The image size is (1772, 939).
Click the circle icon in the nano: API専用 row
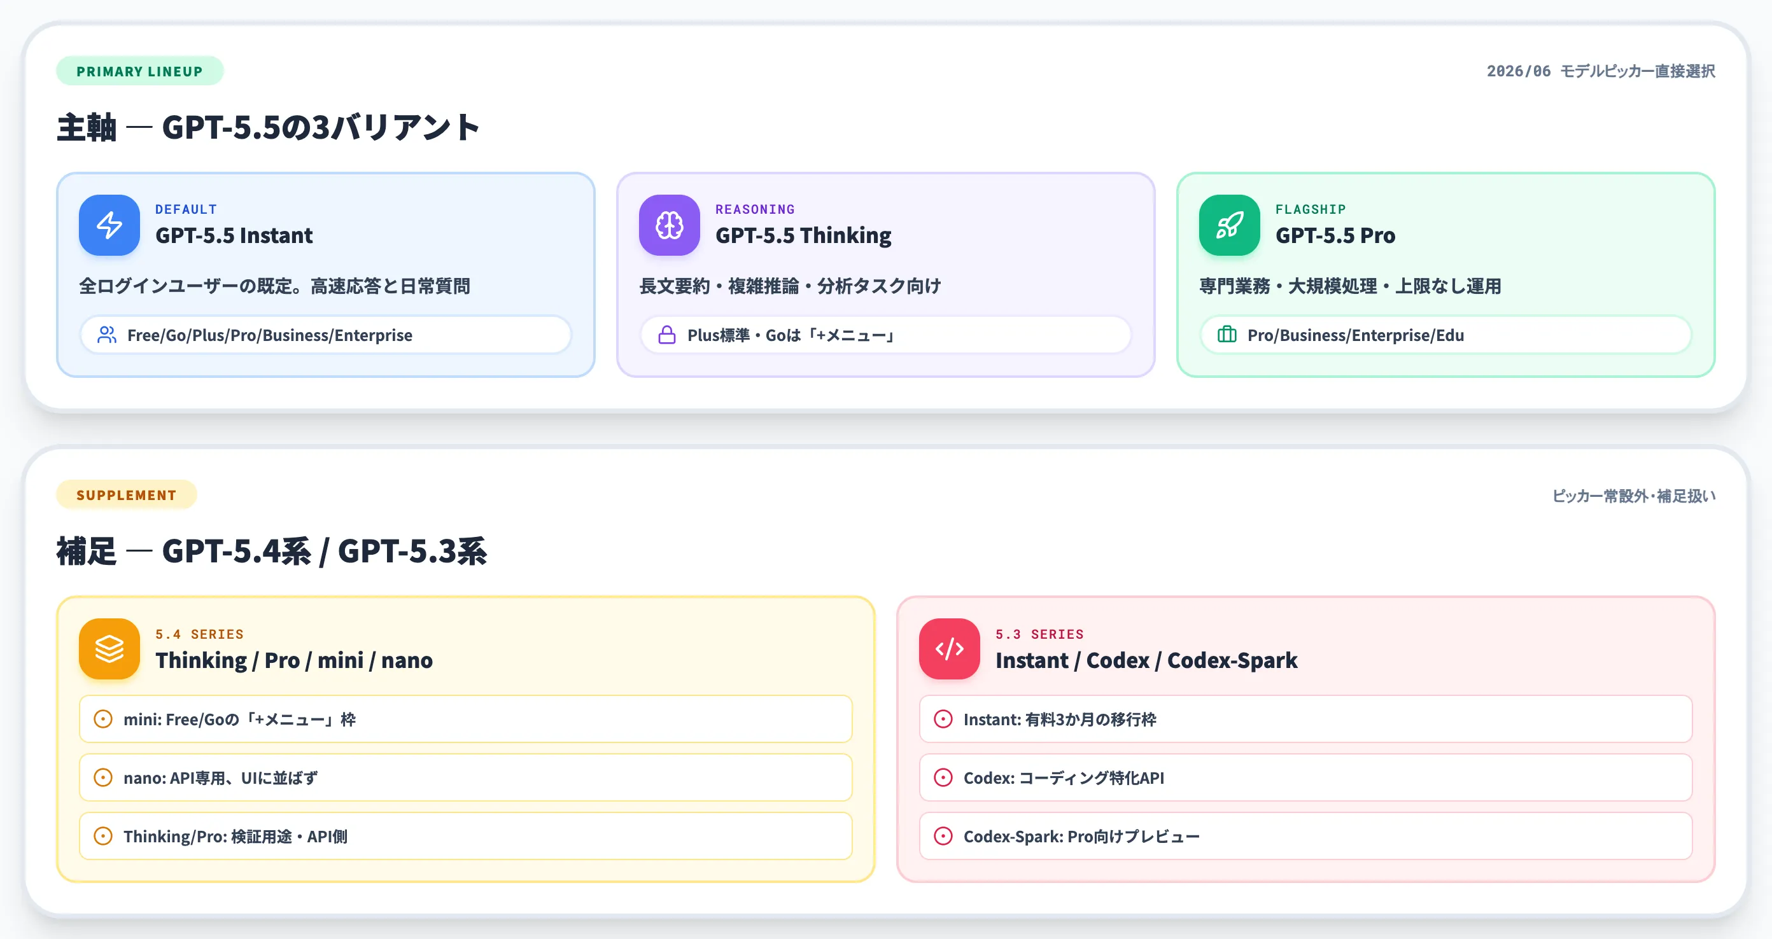(102, 777)
